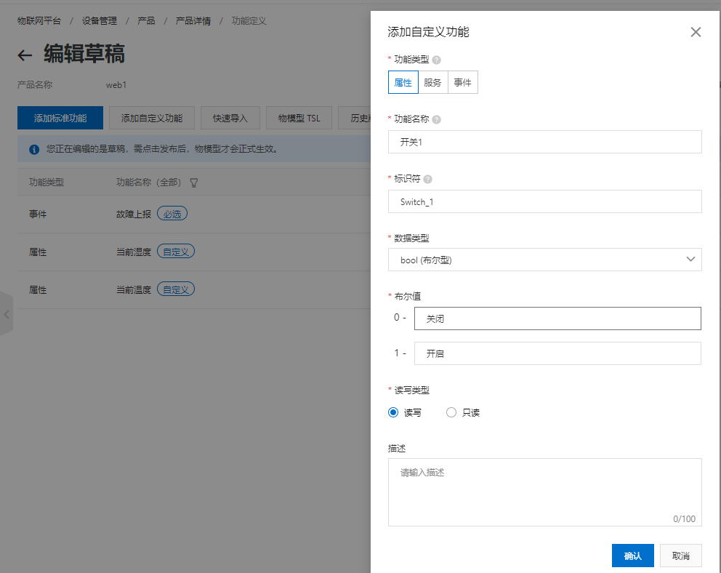
Task: Click the 确认 button to confirm
Action: pos(632,555)
